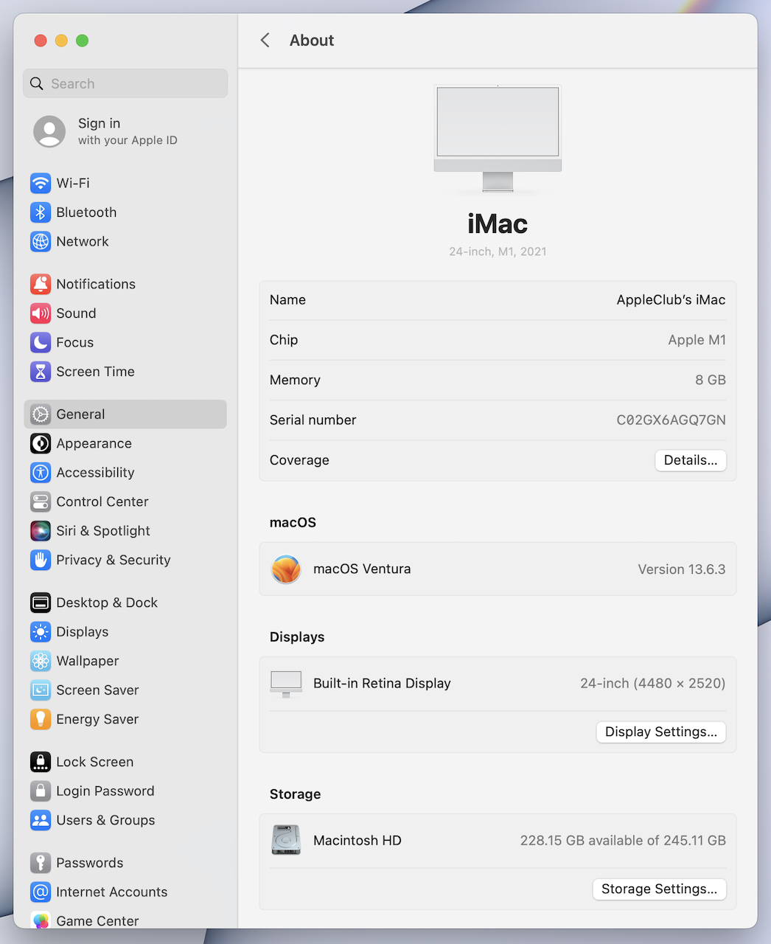Close window with red button
The height and width of the screenshot is (944, 771).
41,41
